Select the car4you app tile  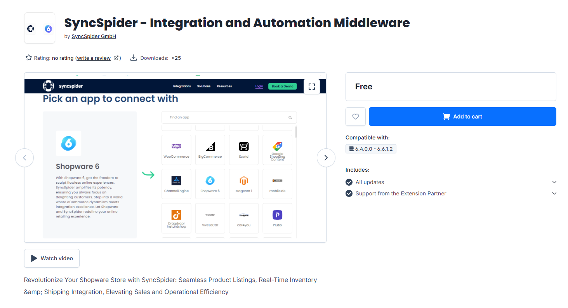pos(244,218)
